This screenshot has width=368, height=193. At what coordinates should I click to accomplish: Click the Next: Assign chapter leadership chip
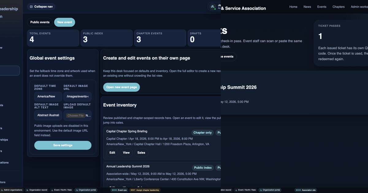[145, 190]
